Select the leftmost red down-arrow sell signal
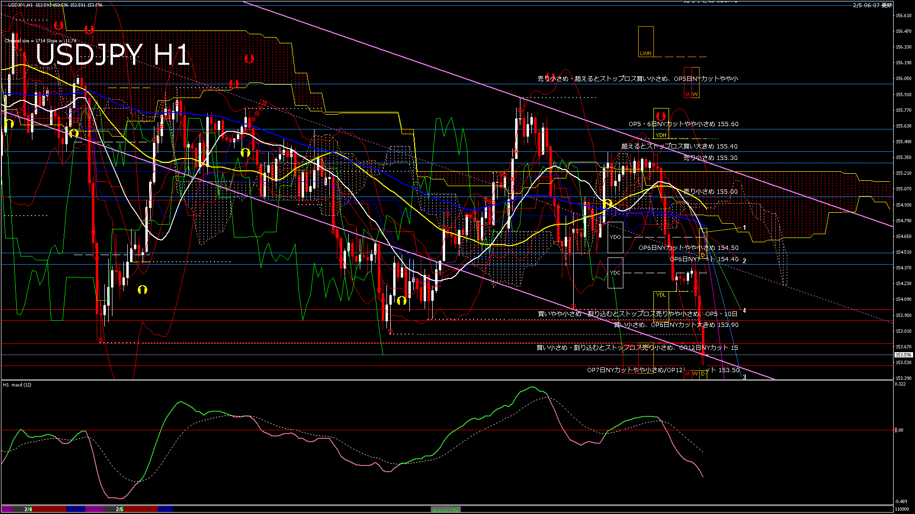Viewport: 915px width, 514px height. (x=58, y=25)
